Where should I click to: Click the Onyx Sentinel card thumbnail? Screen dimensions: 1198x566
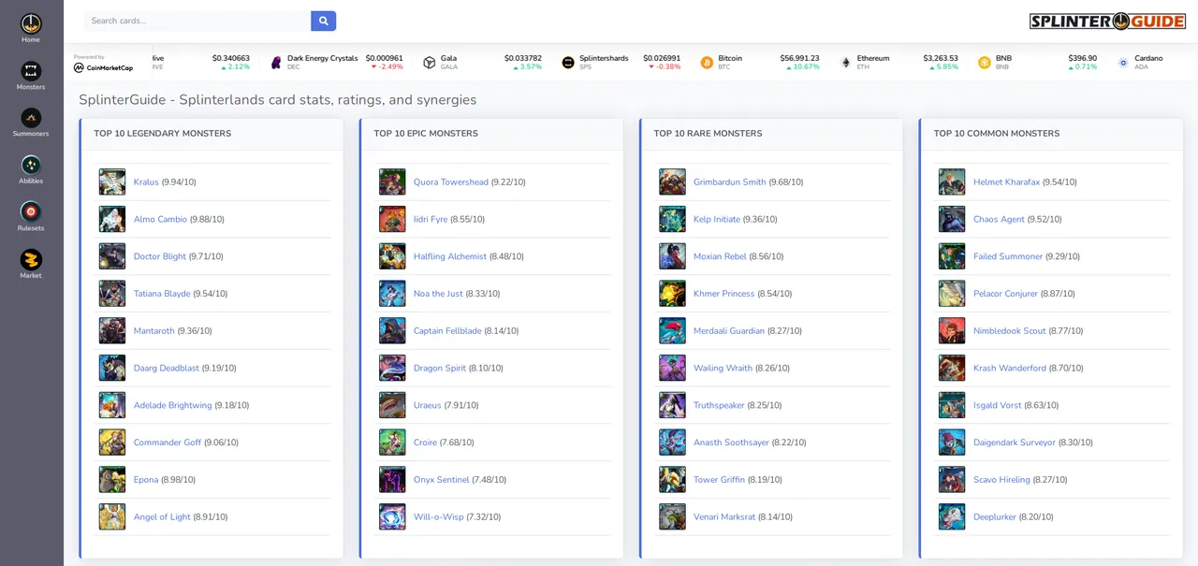point(392,480)
